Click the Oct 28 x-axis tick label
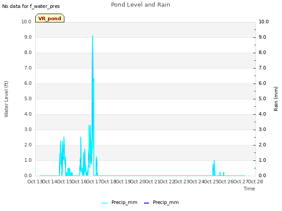The image size is (282, 211). pyautogui.click(x=256, y=182)
